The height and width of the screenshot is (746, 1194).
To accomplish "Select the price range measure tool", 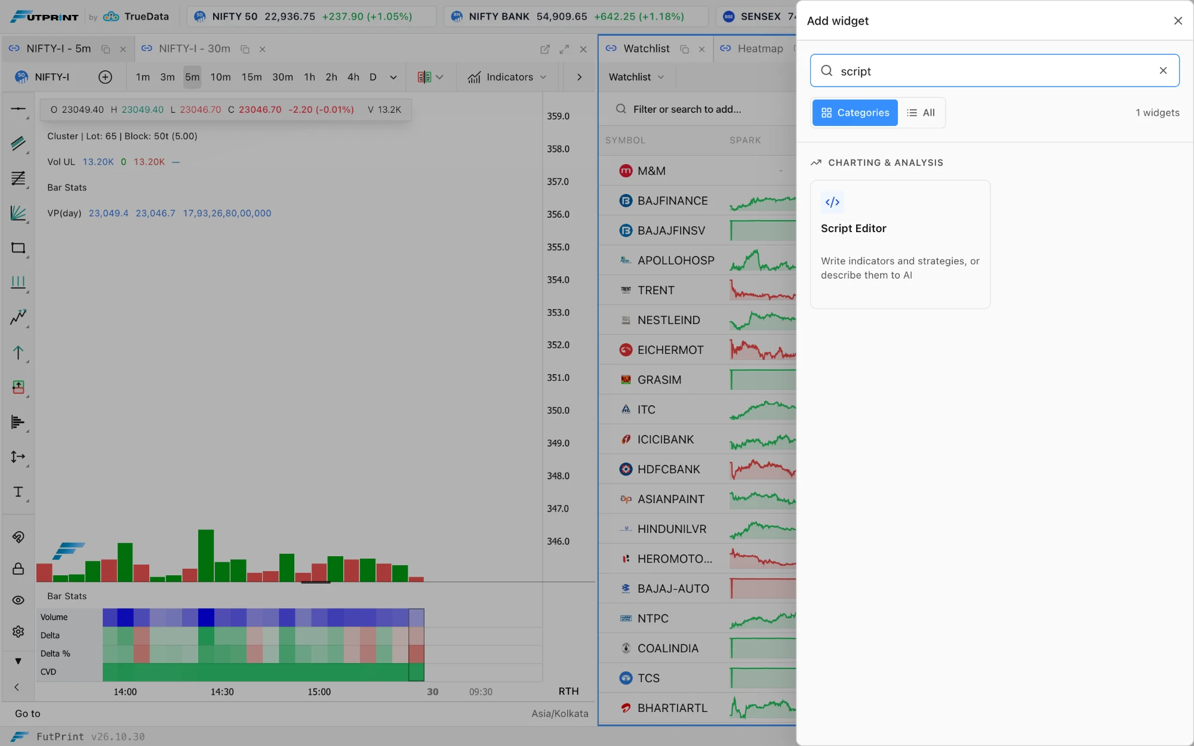I will point(18,457).
